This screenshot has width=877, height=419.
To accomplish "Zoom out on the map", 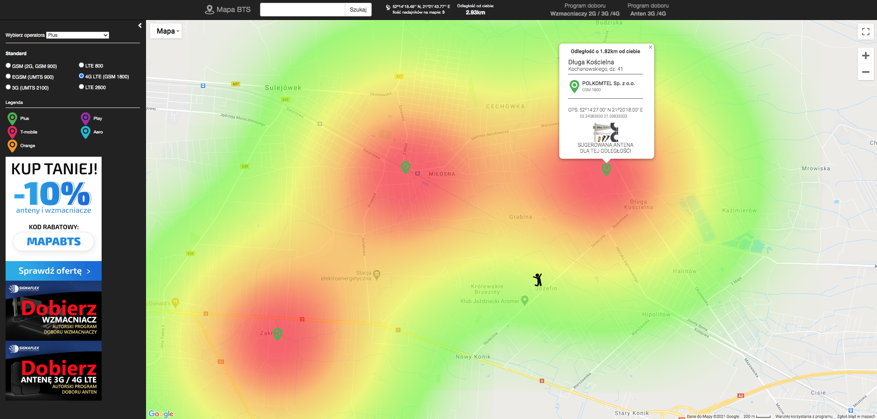I will 865,72.
